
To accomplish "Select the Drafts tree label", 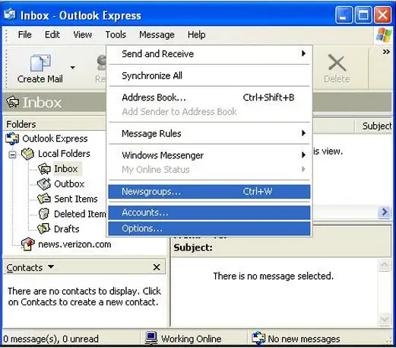I will pyautogui.click(x=67, y=229).
